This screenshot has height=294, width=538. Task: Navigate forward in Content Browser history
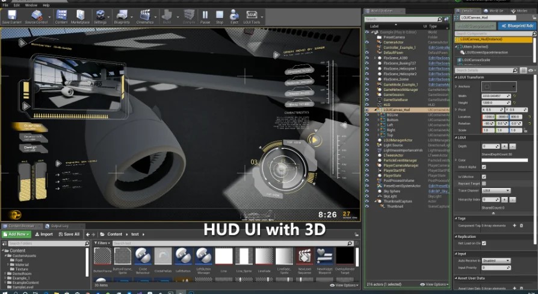point(93,234)
